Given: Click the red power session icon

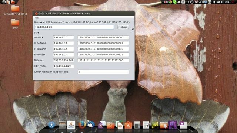Looking at the screenshot, I should coord(233,2).
